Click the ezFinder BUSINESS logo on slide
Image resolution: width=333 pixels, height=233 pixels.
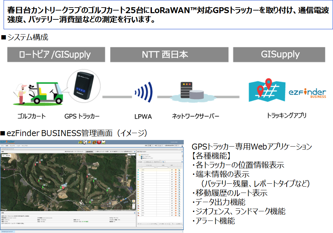pyautogui.click(x=307, y=93)
